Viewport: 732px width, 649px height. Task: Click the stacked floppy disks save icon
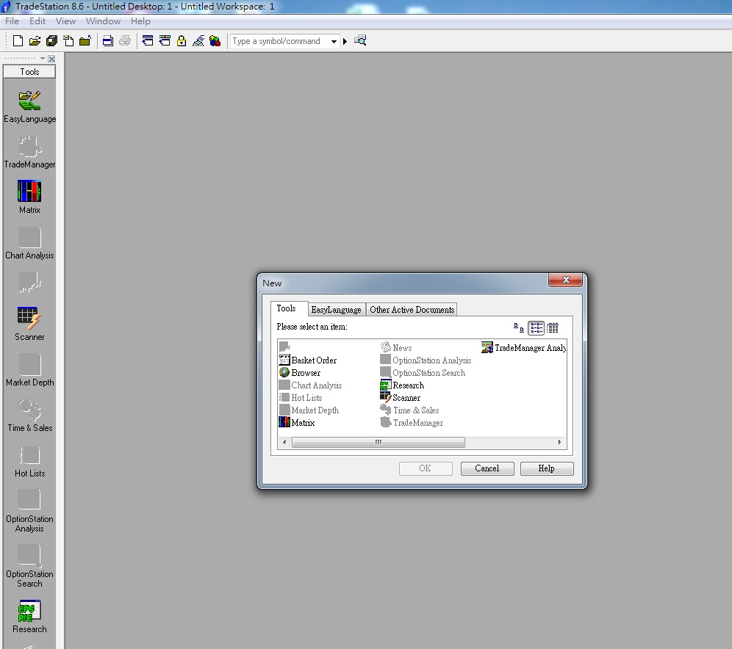[51, 41]
